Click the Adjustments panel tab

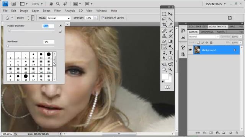pyautogui.click(x=217, y=27)
